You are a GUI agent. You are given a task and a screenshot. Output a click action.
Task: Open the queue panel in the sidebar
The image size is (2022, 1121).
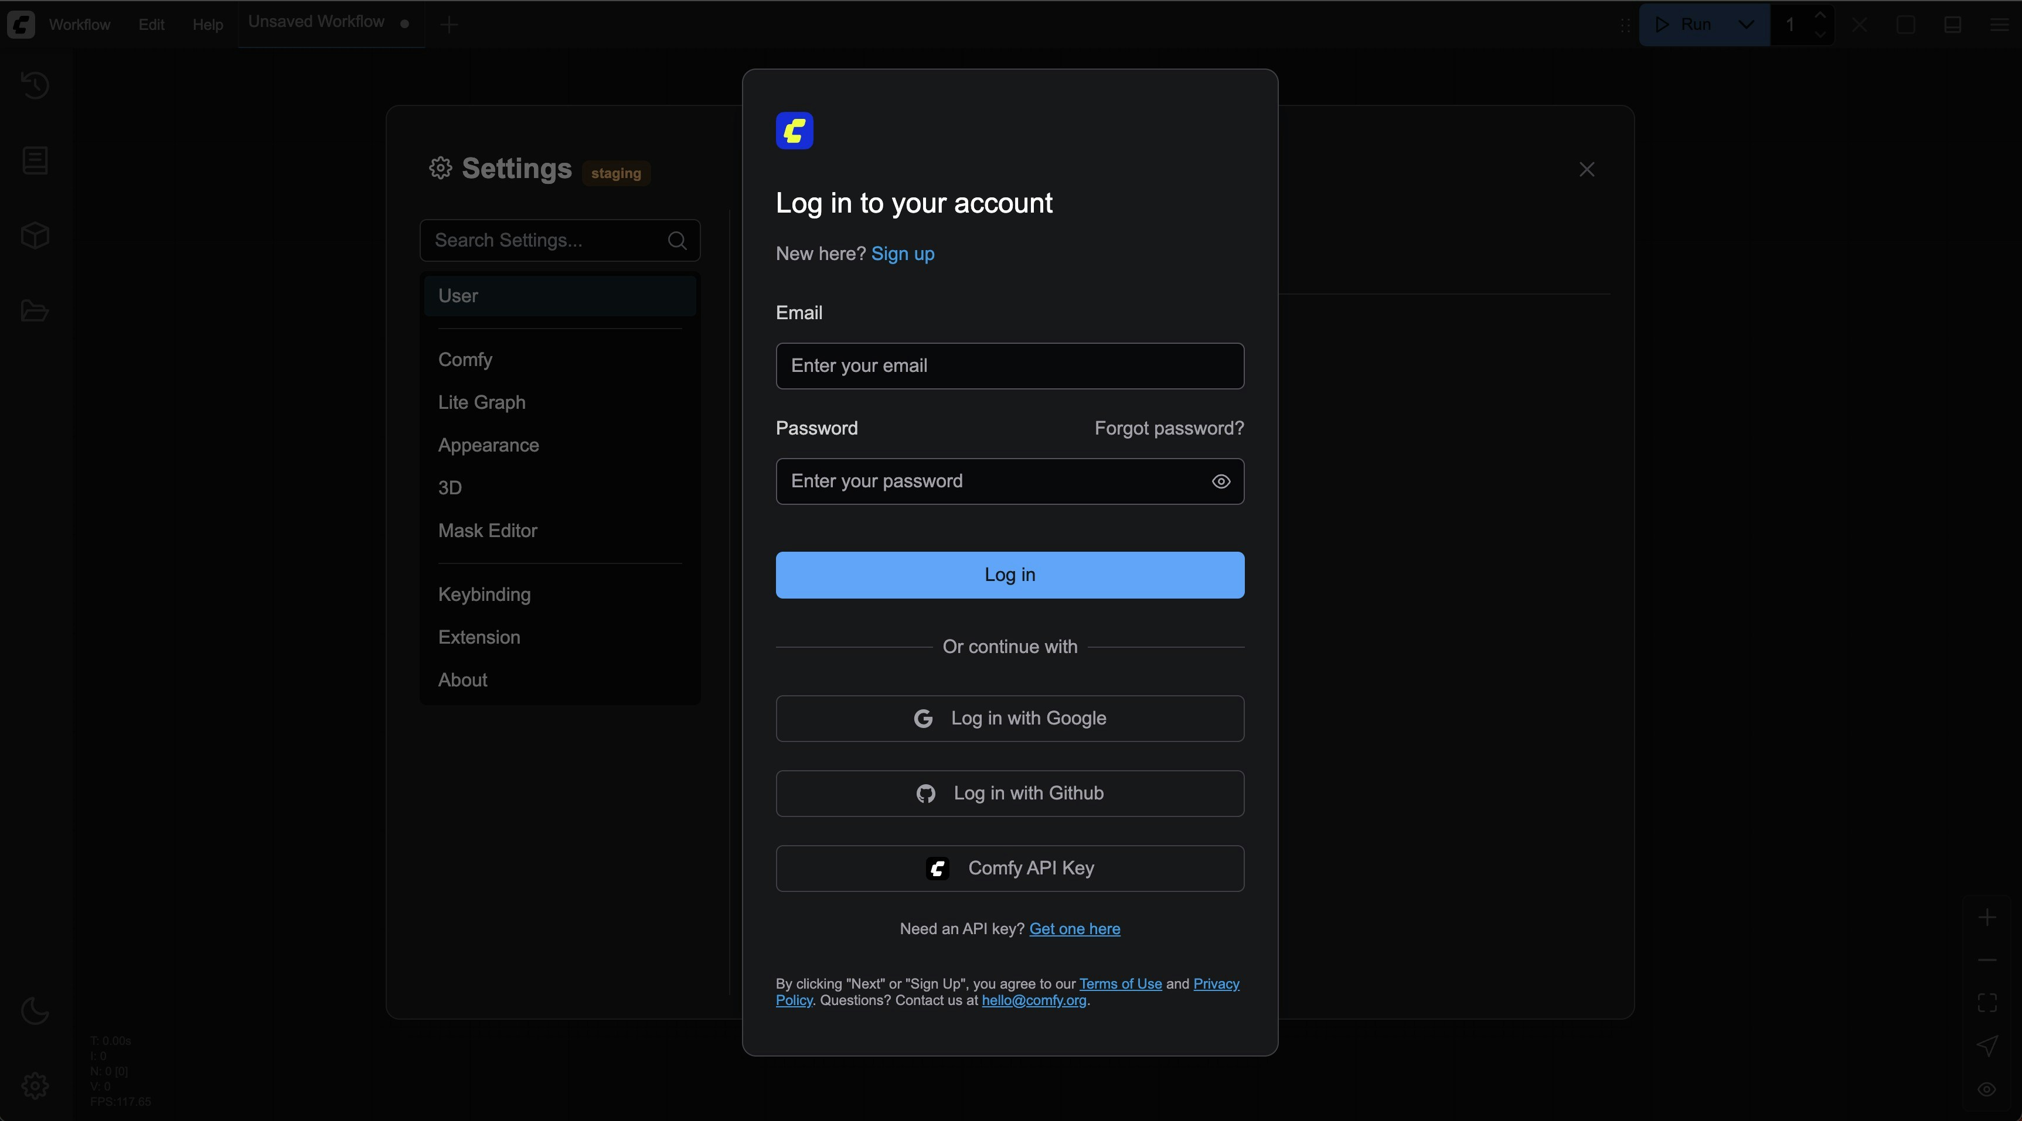[x=35, y=160]
